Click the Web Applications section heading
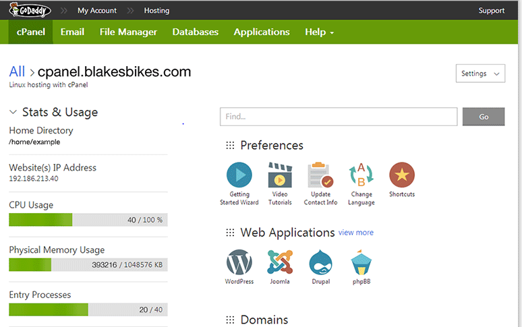The width and height of the screenshot is (522, 327). pos(287,233)
